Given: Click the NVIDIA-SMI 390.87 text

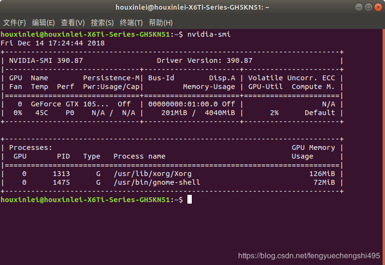Looking at the screenshot, I should click(46, 60).
